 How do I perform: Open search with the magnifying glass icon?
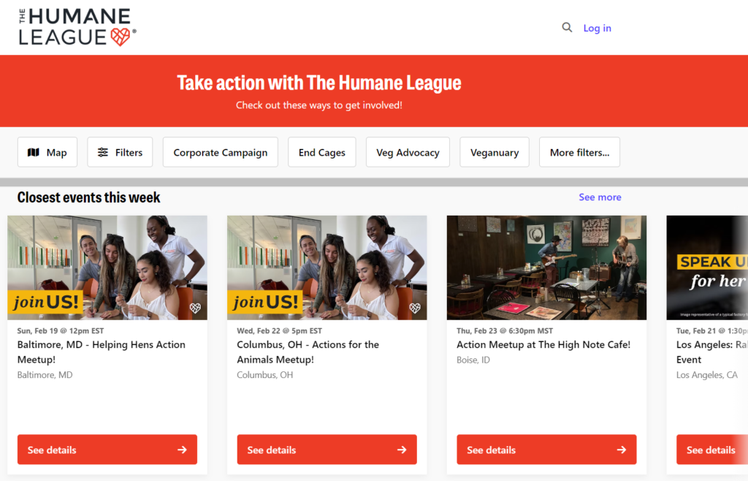click(567, 28)
